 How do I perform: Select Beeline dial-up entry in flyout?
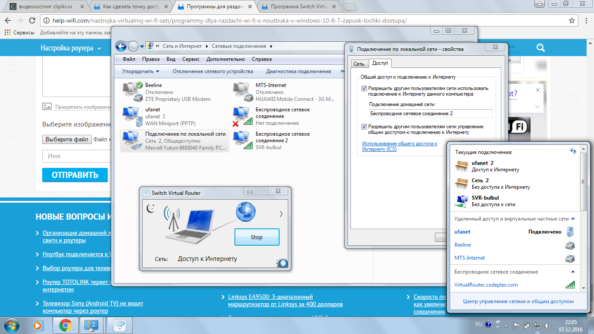click(x=515, y=245)
